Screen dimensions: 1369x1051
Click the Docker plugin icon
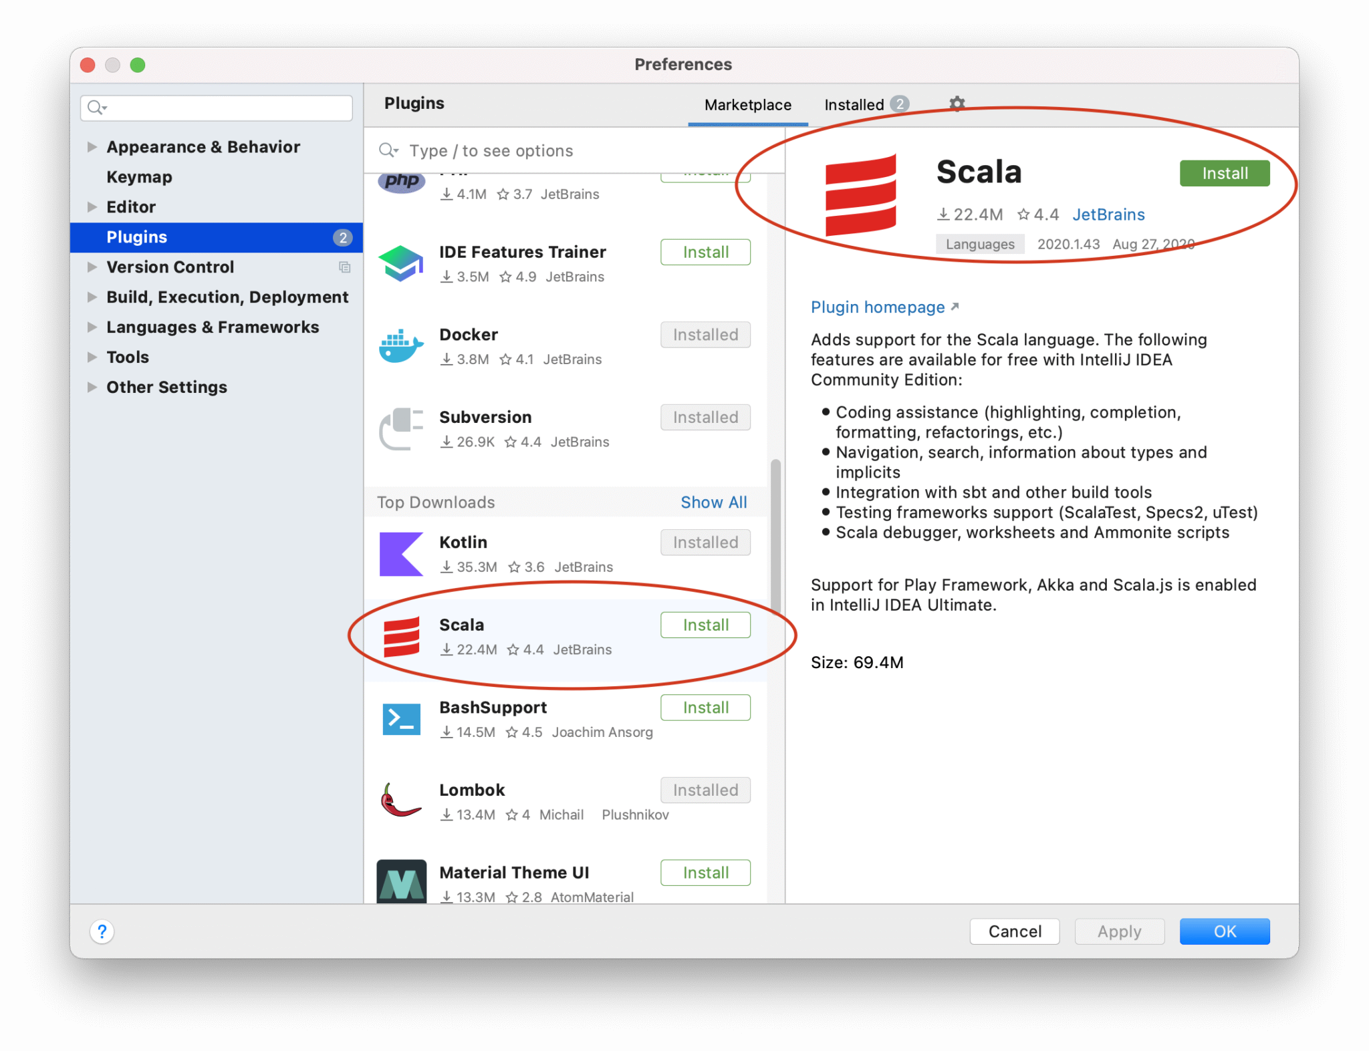[401, 346]
